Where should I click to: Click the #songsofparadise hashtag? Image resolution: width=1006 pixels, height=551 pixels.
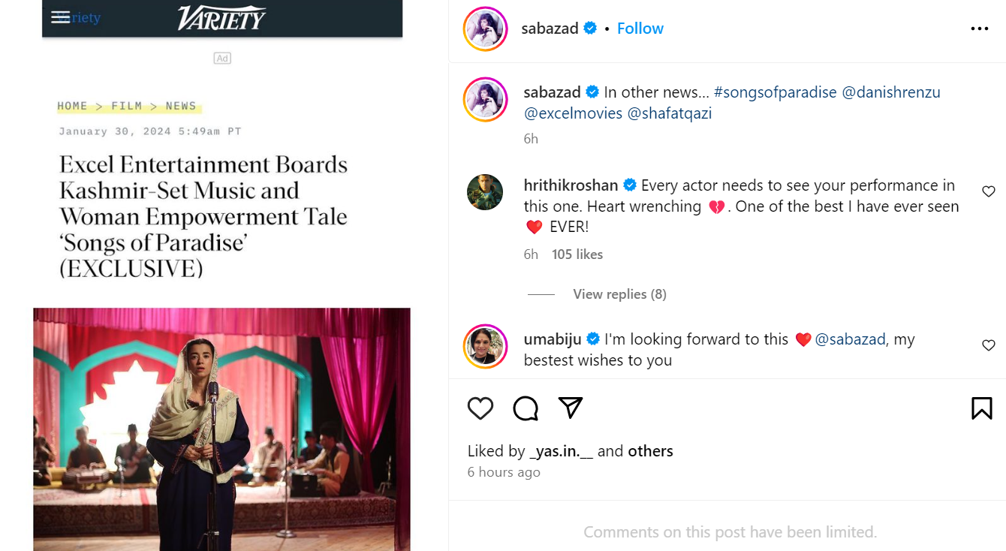click(775, 92)
